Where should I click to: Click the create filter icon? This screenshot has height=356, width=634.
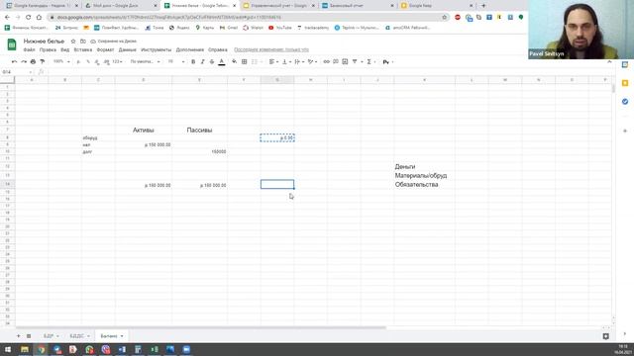point(355,61)
